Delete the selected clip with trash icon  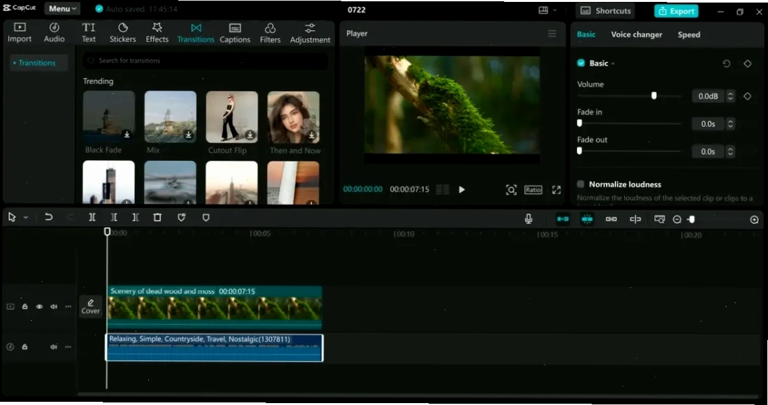point(157,217)
